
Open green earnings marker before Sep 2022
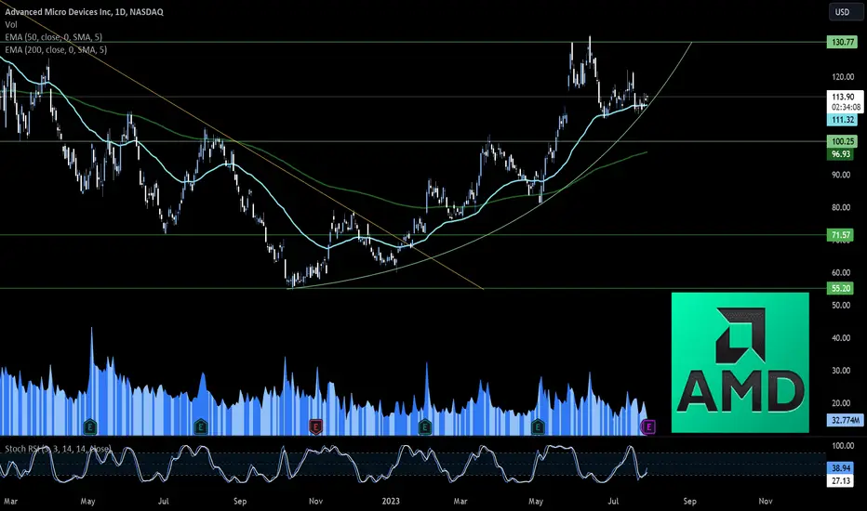coord(201,426)
